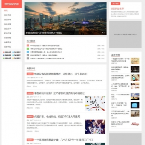
Task: Open the 首页 sidebar menu item
Action: coord(6,10)
